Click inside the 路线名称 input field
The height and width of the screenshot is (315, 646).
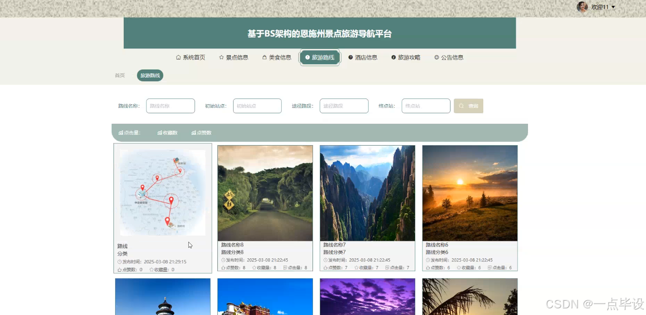tap(170, 106)
